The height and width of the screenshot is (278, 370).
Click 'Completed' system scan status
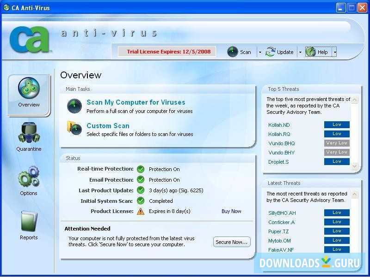(160, 201)
